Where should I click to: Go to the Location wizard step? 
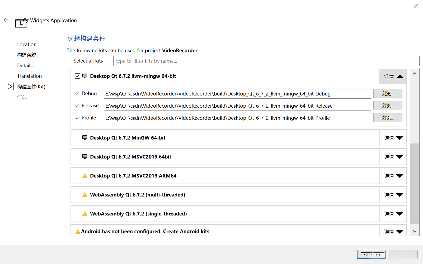27,44
